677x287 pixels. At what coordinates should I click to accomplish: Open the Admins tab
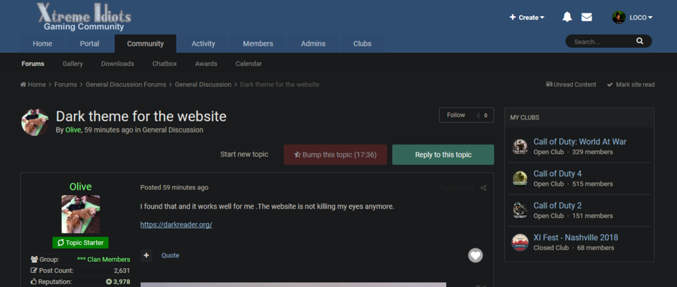click(313, 43)
